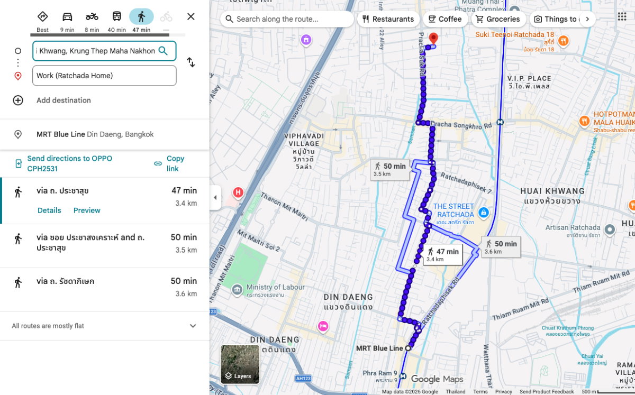The image size is (635, 395).
Task: Open Suki Teenoi Ratchada 18 restaurant icon
Action: coord(564,40)
